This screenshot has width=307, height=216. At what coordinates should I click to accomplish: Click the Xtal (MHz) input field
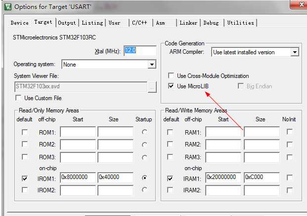[140, 51]
